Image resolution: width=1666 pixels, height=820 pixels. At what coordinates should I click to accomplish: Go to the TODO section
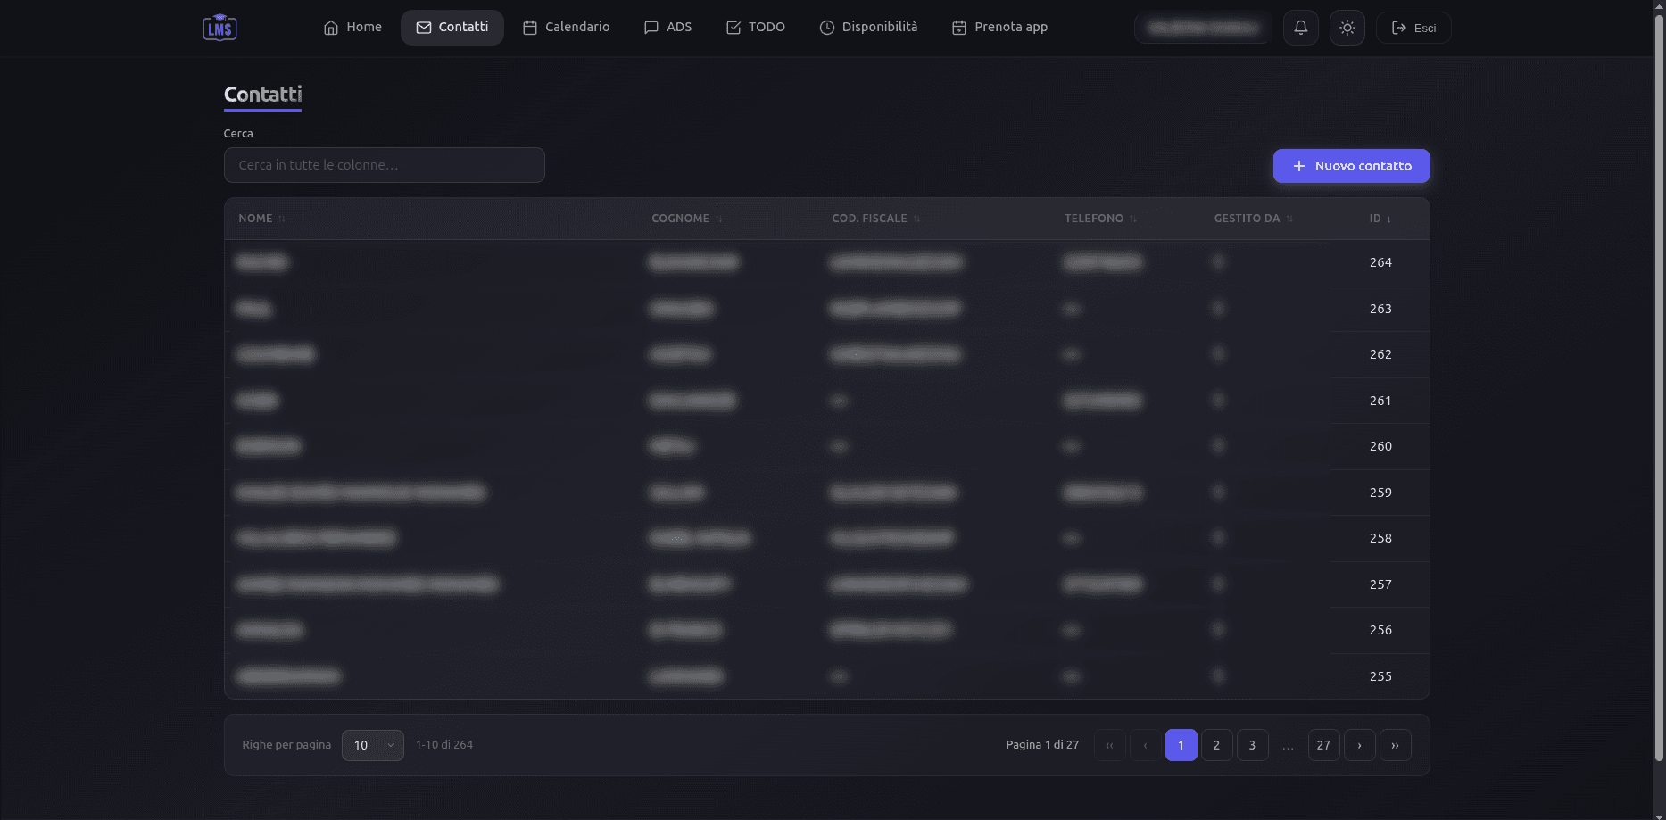[755, 28]
